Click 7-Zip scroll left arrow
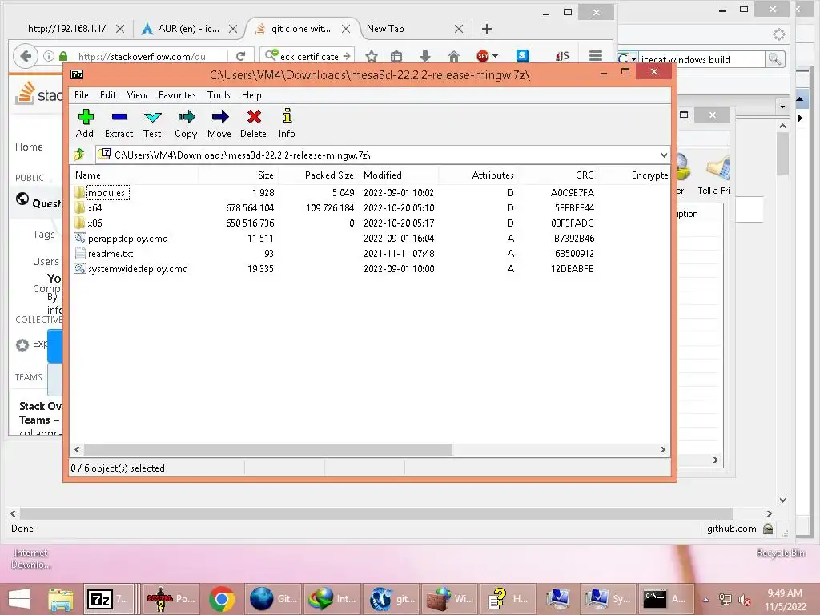 pos(78,449)
